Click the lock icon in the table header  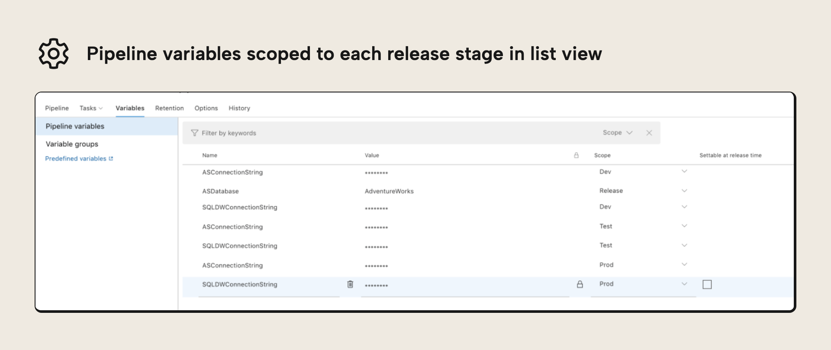(x=577, y=155)
